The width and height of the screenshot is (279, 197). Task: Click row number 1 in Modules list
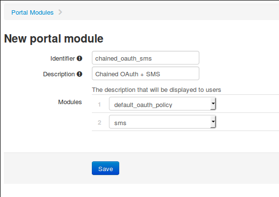99,104
